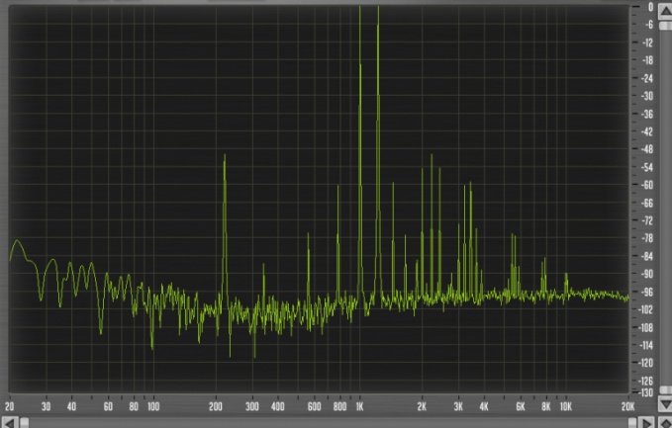Click the middle of the horizontal scrollbar
Viewport: 672px width, 428px height.
(327, 422)
